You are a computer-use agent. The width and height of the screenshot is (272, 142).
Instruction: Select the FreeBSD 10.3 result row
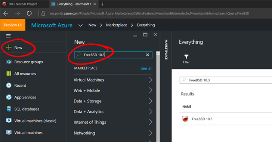click(x=226, y=119)
